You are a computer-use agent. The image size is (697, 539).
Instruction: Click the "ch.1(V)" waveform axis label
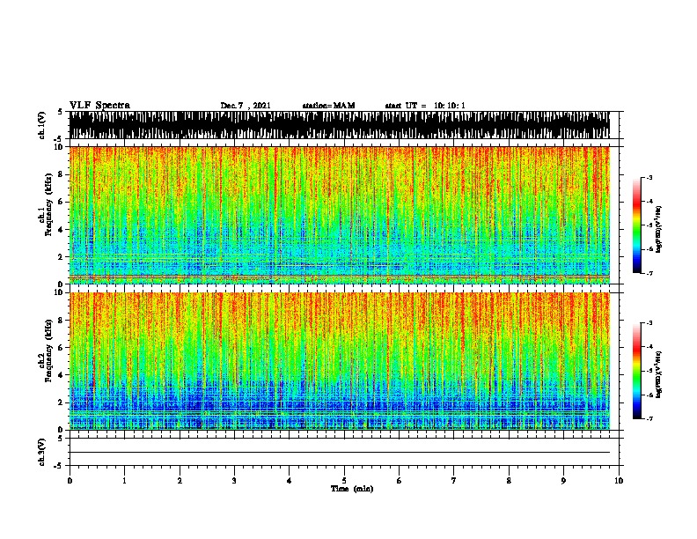click(42, 125)
